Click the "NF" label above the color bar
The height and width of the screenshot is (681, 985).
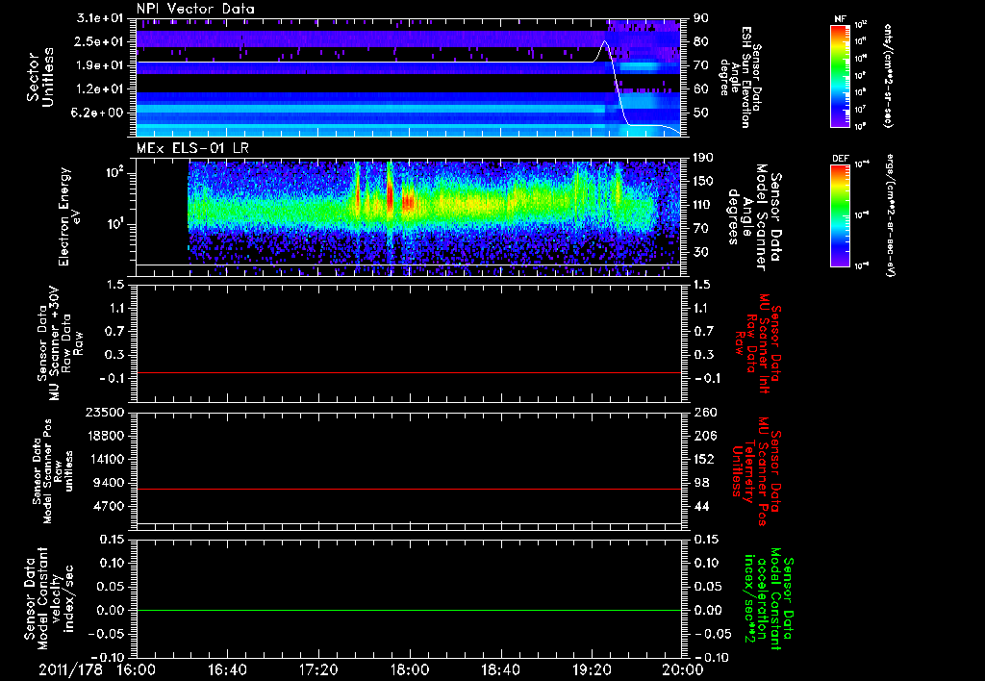pos(840,19)
